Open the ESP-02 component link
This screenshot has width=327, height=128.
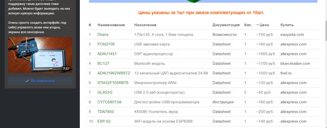(x=104, y=121)
